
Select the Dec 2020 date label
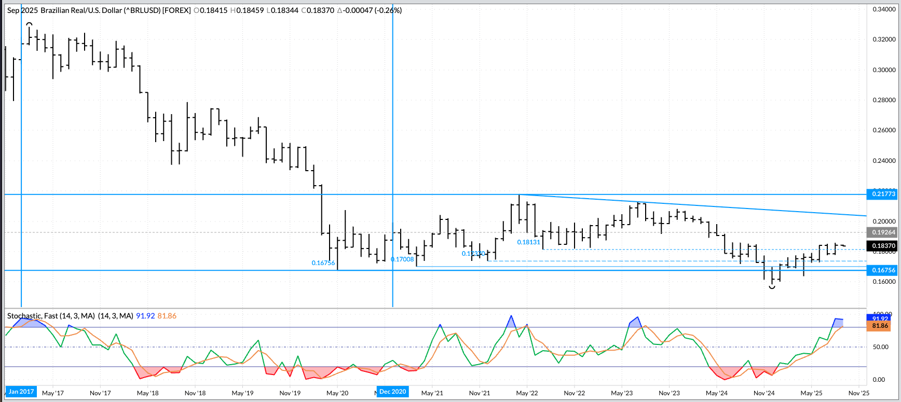tap(392, 392)
